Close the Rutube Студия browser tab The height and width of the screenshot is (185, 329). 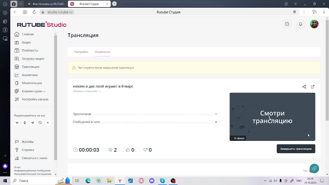coord(107,4)
